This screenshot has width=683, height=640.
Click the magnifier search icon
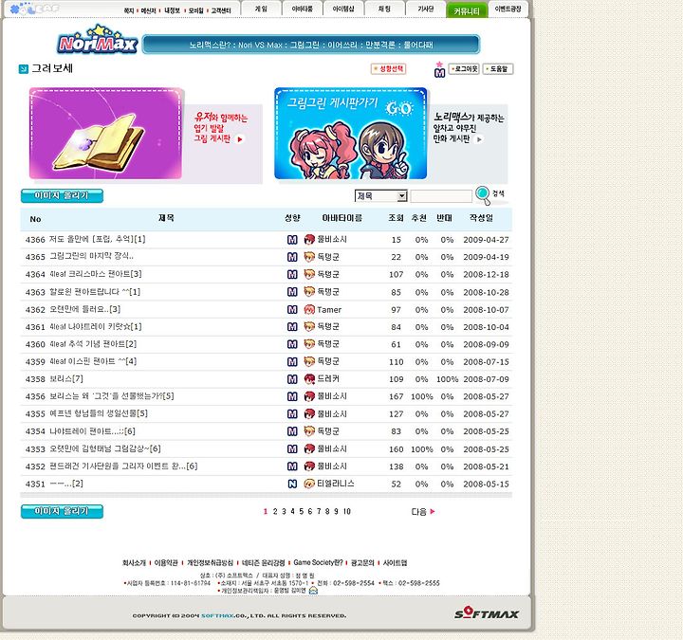coord(483,194)
